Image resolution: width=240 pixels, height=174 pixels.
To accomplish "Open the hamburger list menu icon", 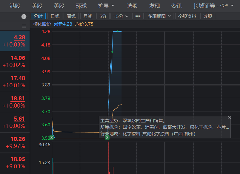I will point(24,26).
